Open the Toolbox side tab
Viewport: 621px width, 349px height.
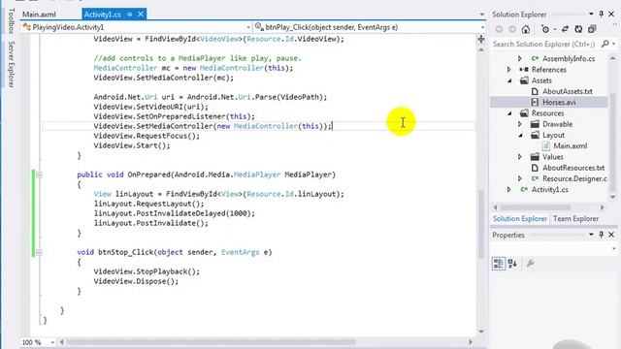point(12,21)
